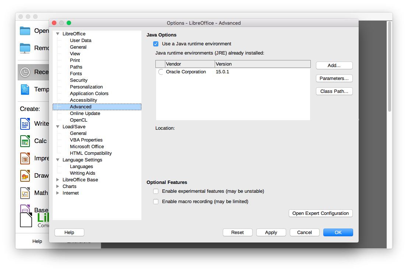
Task: Open the Security options page
Action: 78,80
